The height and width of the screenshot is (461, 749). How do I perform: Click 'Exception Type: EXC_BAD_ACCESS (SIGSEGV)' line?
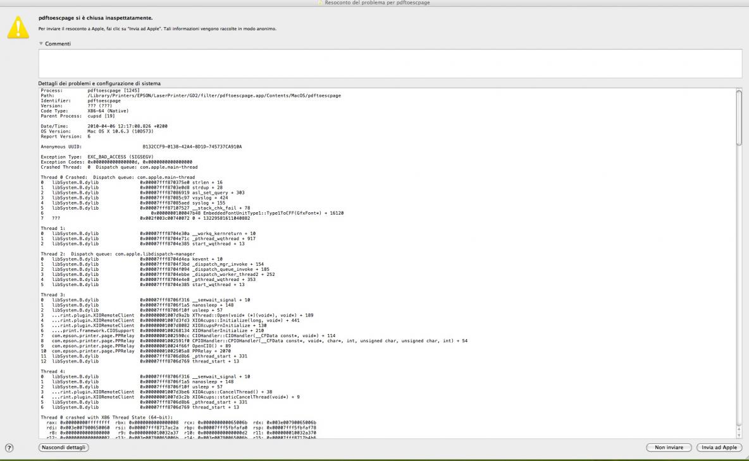97,157
